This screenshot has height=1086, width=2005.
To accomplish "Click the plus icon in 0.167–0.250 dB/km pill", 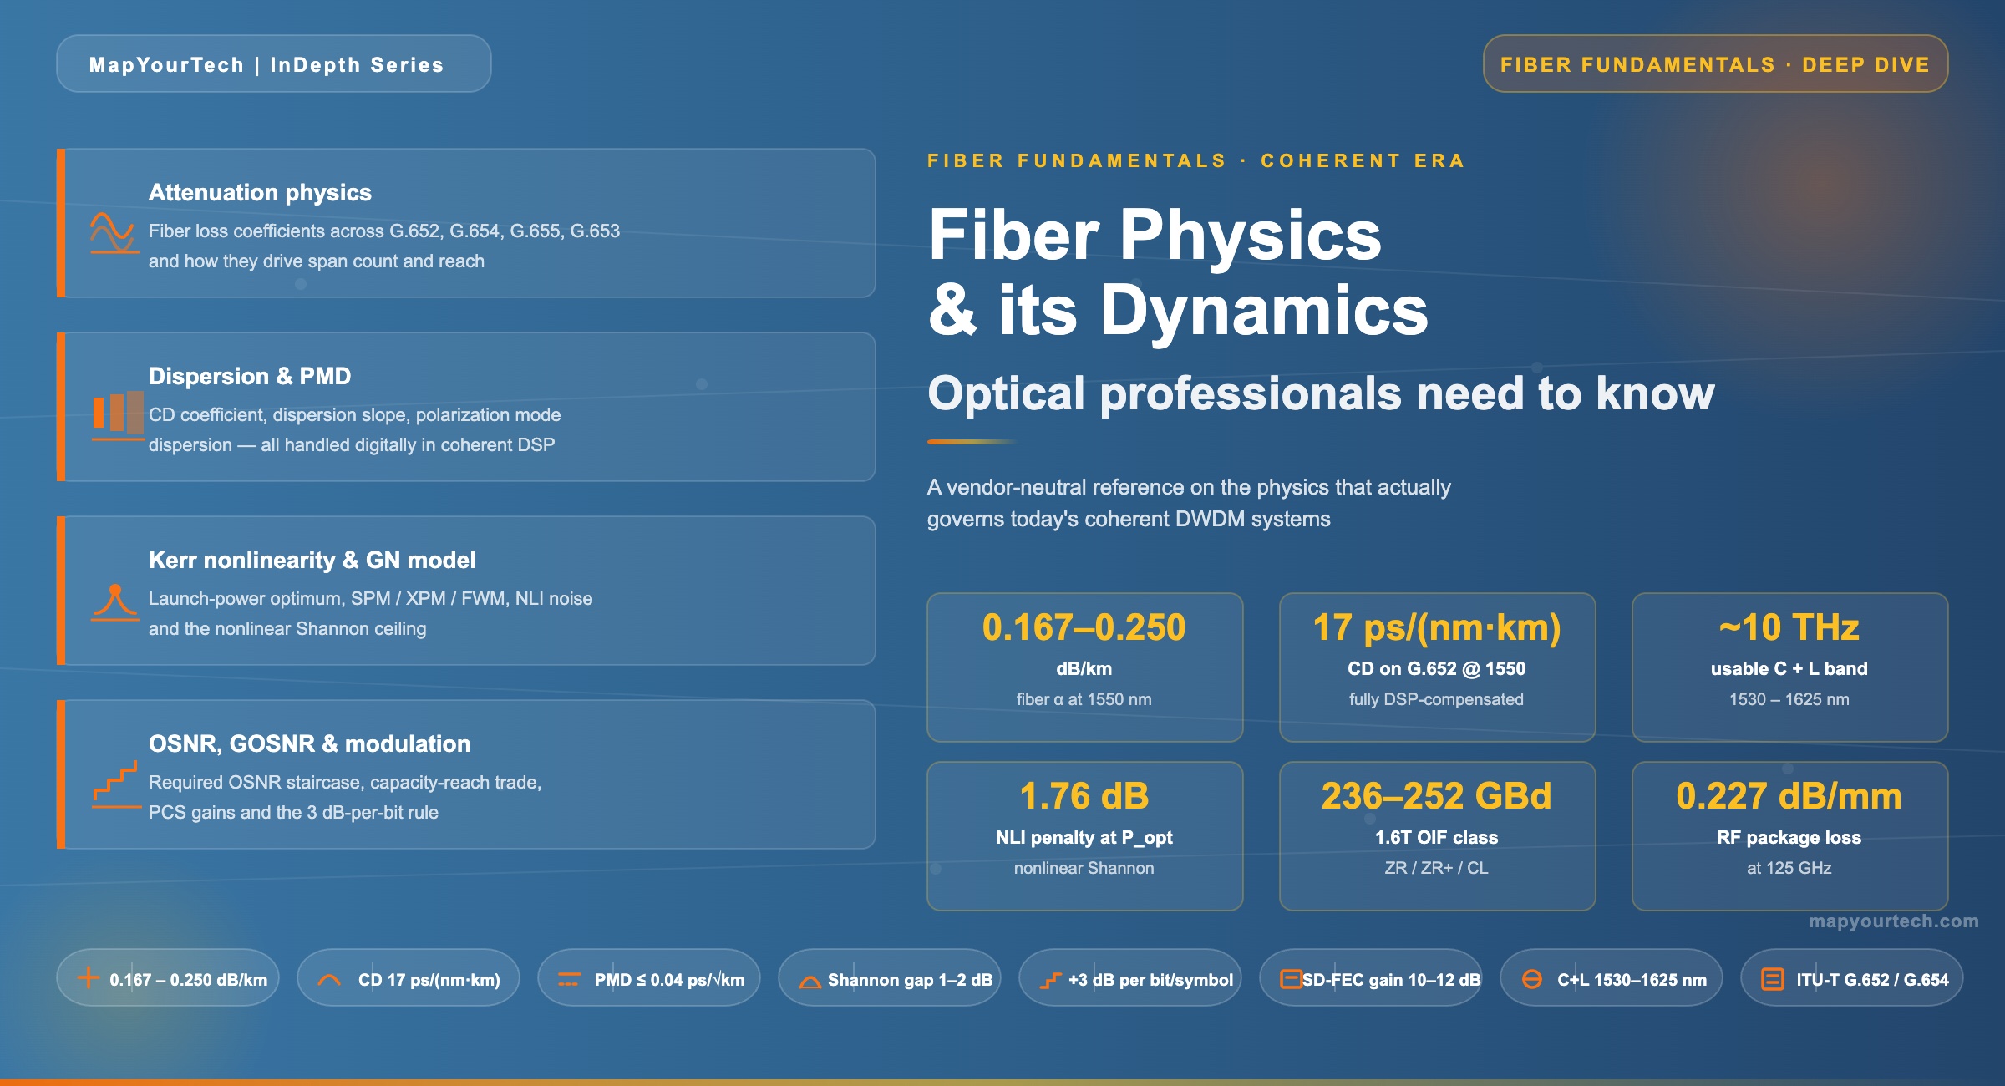I will 88,978.
